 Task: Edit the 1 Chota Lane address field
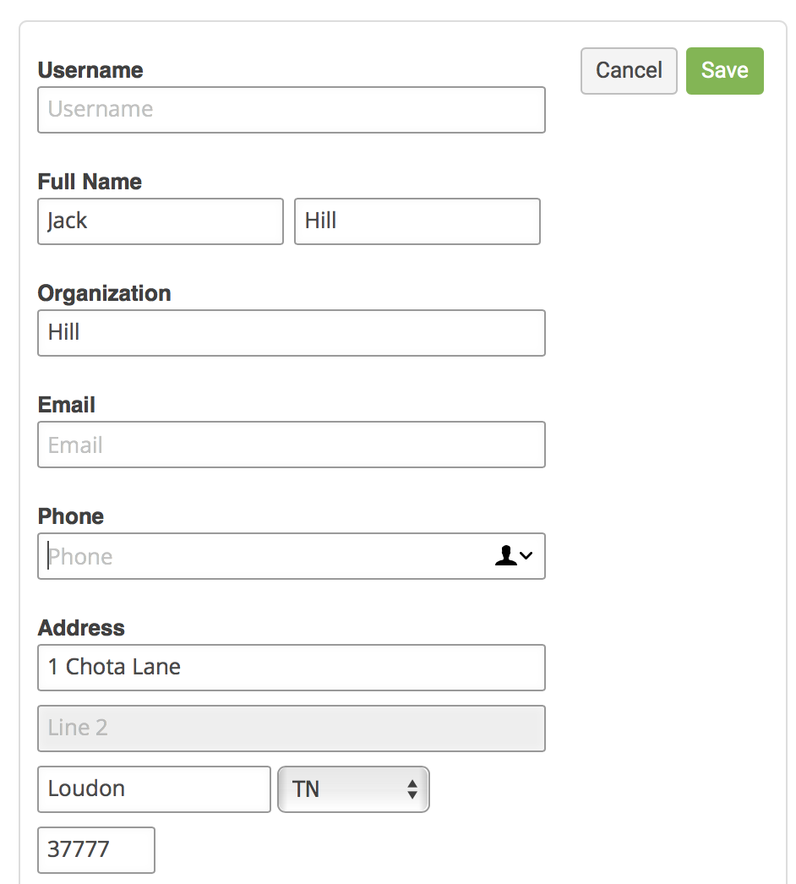(x=292, y=668)
